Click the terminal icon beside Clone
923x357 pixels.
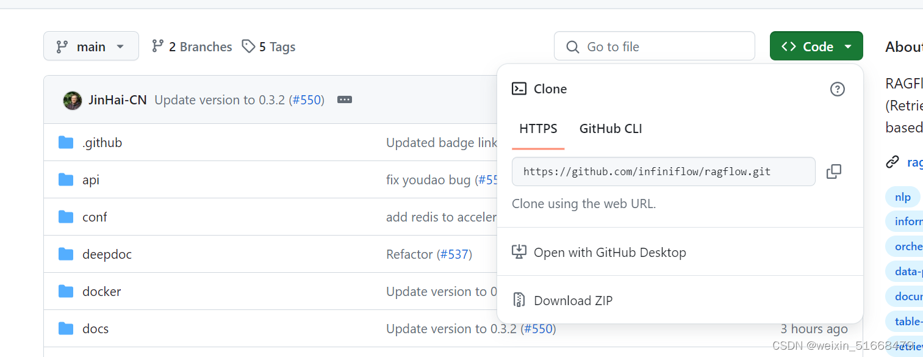(519, 89)
